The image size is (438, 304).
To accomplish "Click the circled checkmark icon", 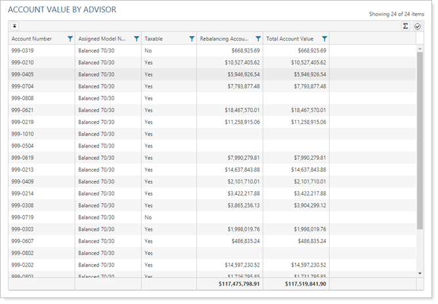I will point(417,26).
